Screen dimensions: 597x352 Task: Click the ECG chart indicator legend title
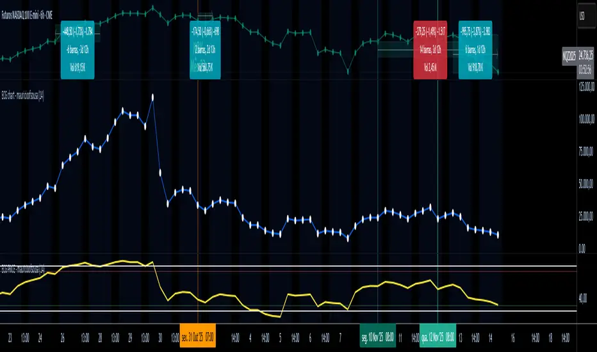[x=23, y=96]
